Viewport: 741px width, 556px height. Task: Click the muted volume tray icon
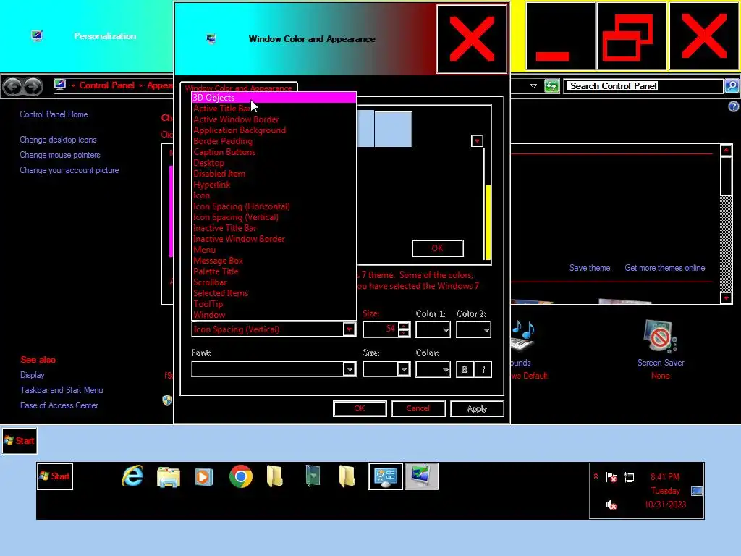tap(611, 505)
